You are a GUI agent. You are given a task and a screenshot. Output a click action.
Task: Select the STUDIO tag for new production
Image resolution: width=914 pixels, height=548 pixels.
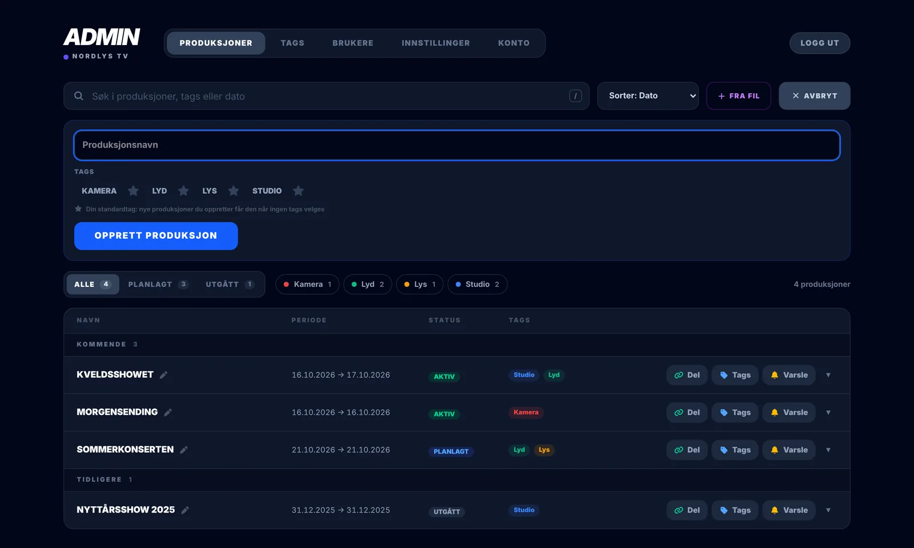267,191
